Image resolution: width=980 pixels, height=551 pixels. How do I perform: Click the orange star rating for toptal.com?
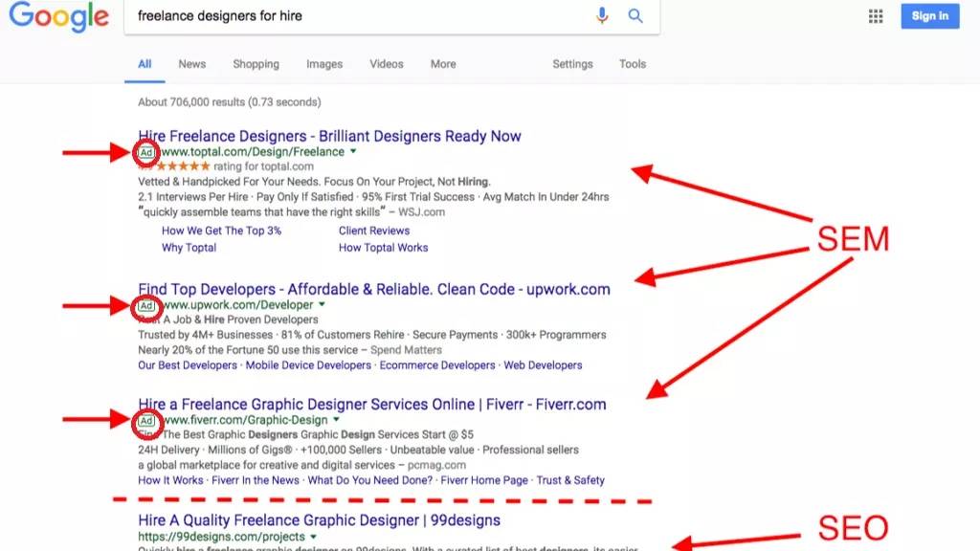coord(183,166)
